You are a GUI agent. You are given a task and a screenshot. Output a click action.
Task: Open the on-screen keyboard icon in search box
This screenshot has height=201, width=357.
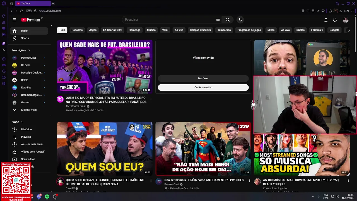[x=218, y=20]
